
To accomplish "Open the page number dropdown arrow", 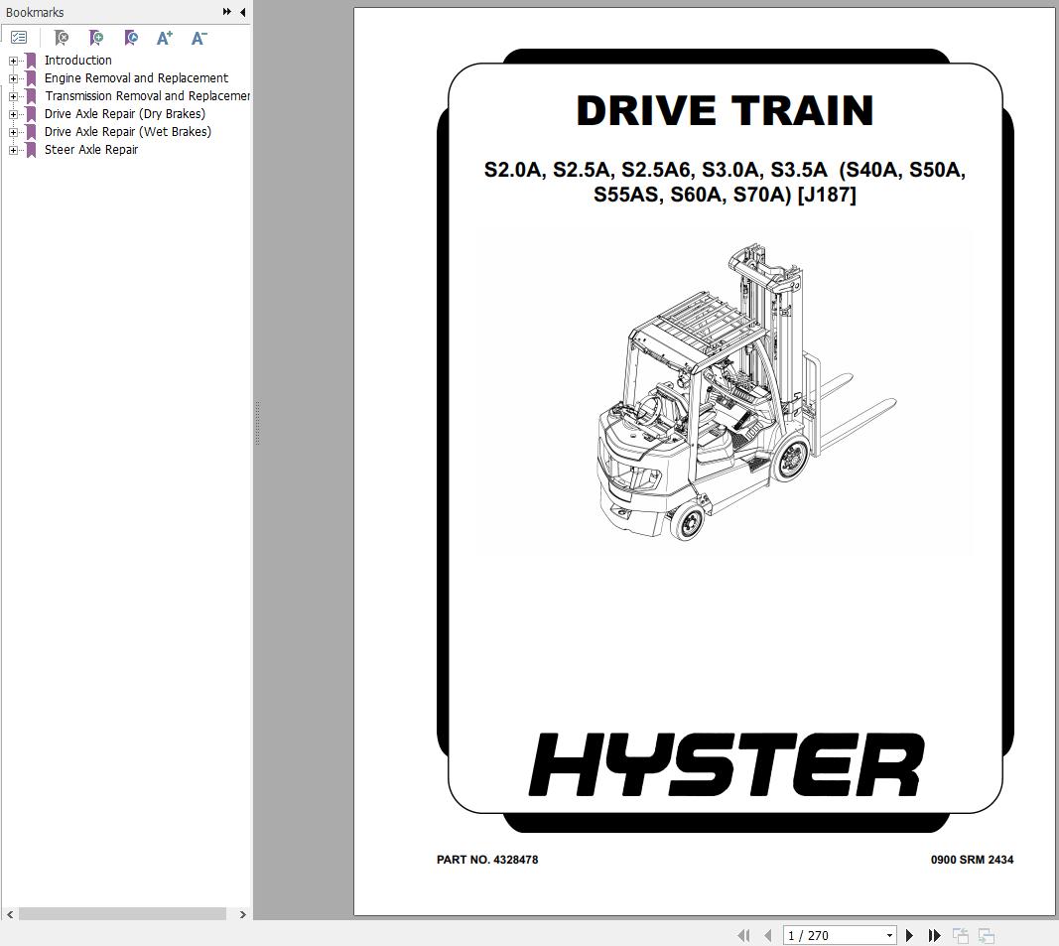I will point(889,935).
